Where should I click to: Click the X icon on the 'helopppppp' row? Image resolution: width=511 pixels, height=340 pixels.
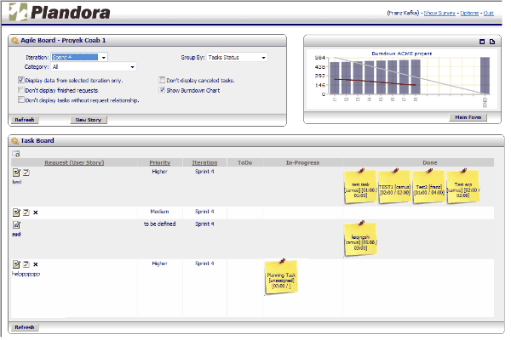[35, 264]
